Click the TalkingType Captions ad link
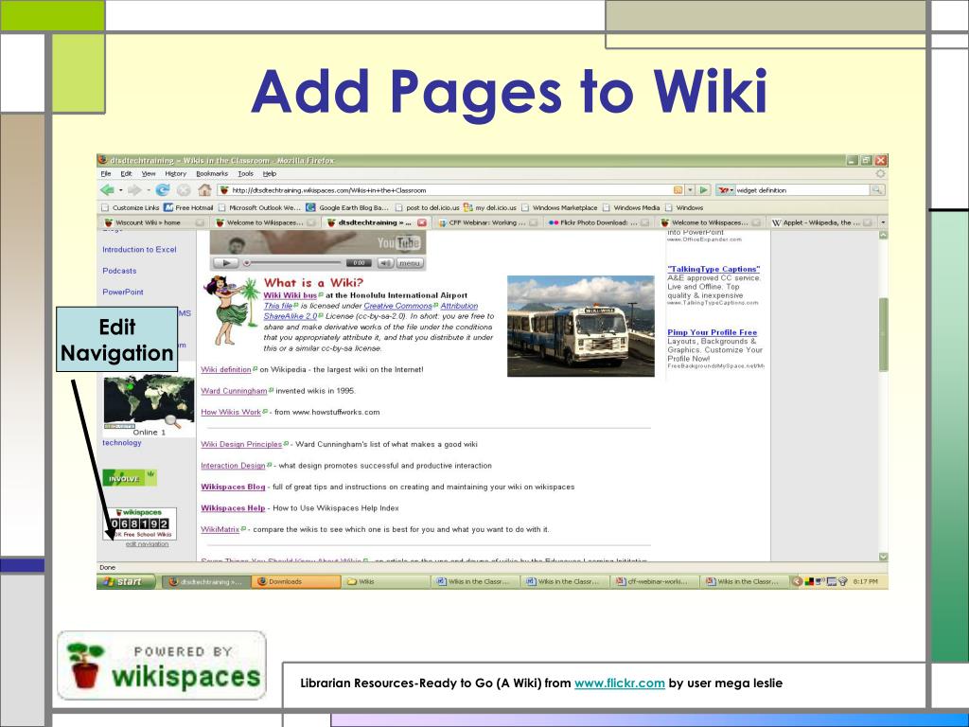The height and width of the screenshot is (727, 969). pyautogui.click(x=714, y=269)
